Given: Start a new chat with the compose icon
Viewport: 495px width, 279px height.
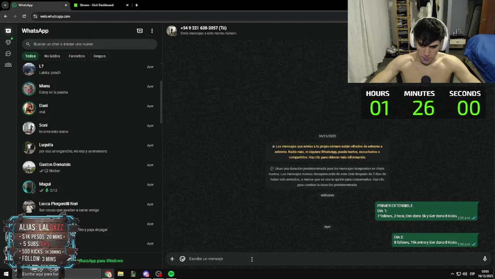Looking at the screenshot, I should coord(140,31).
